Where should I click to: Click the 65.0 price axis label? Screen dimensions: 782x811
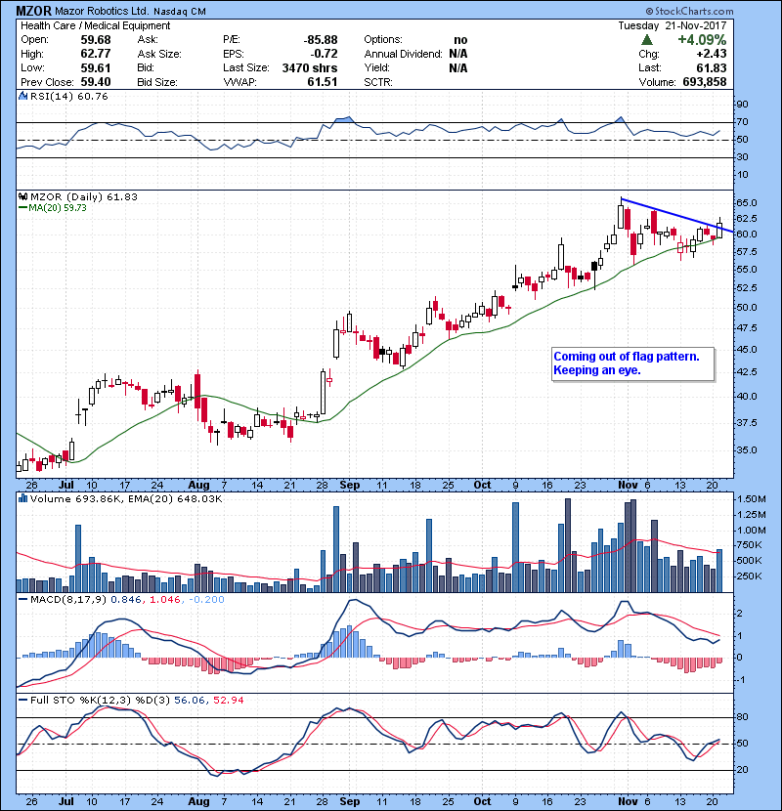[x=746, y=202]
